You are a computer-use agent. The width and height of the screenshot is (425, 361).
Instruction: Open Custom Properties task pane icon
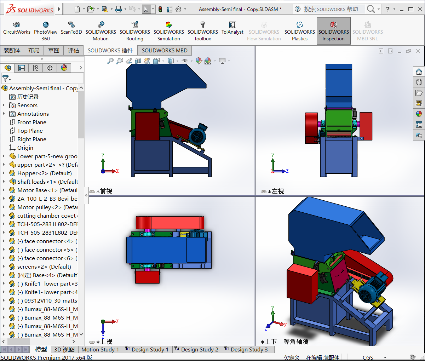419,124
